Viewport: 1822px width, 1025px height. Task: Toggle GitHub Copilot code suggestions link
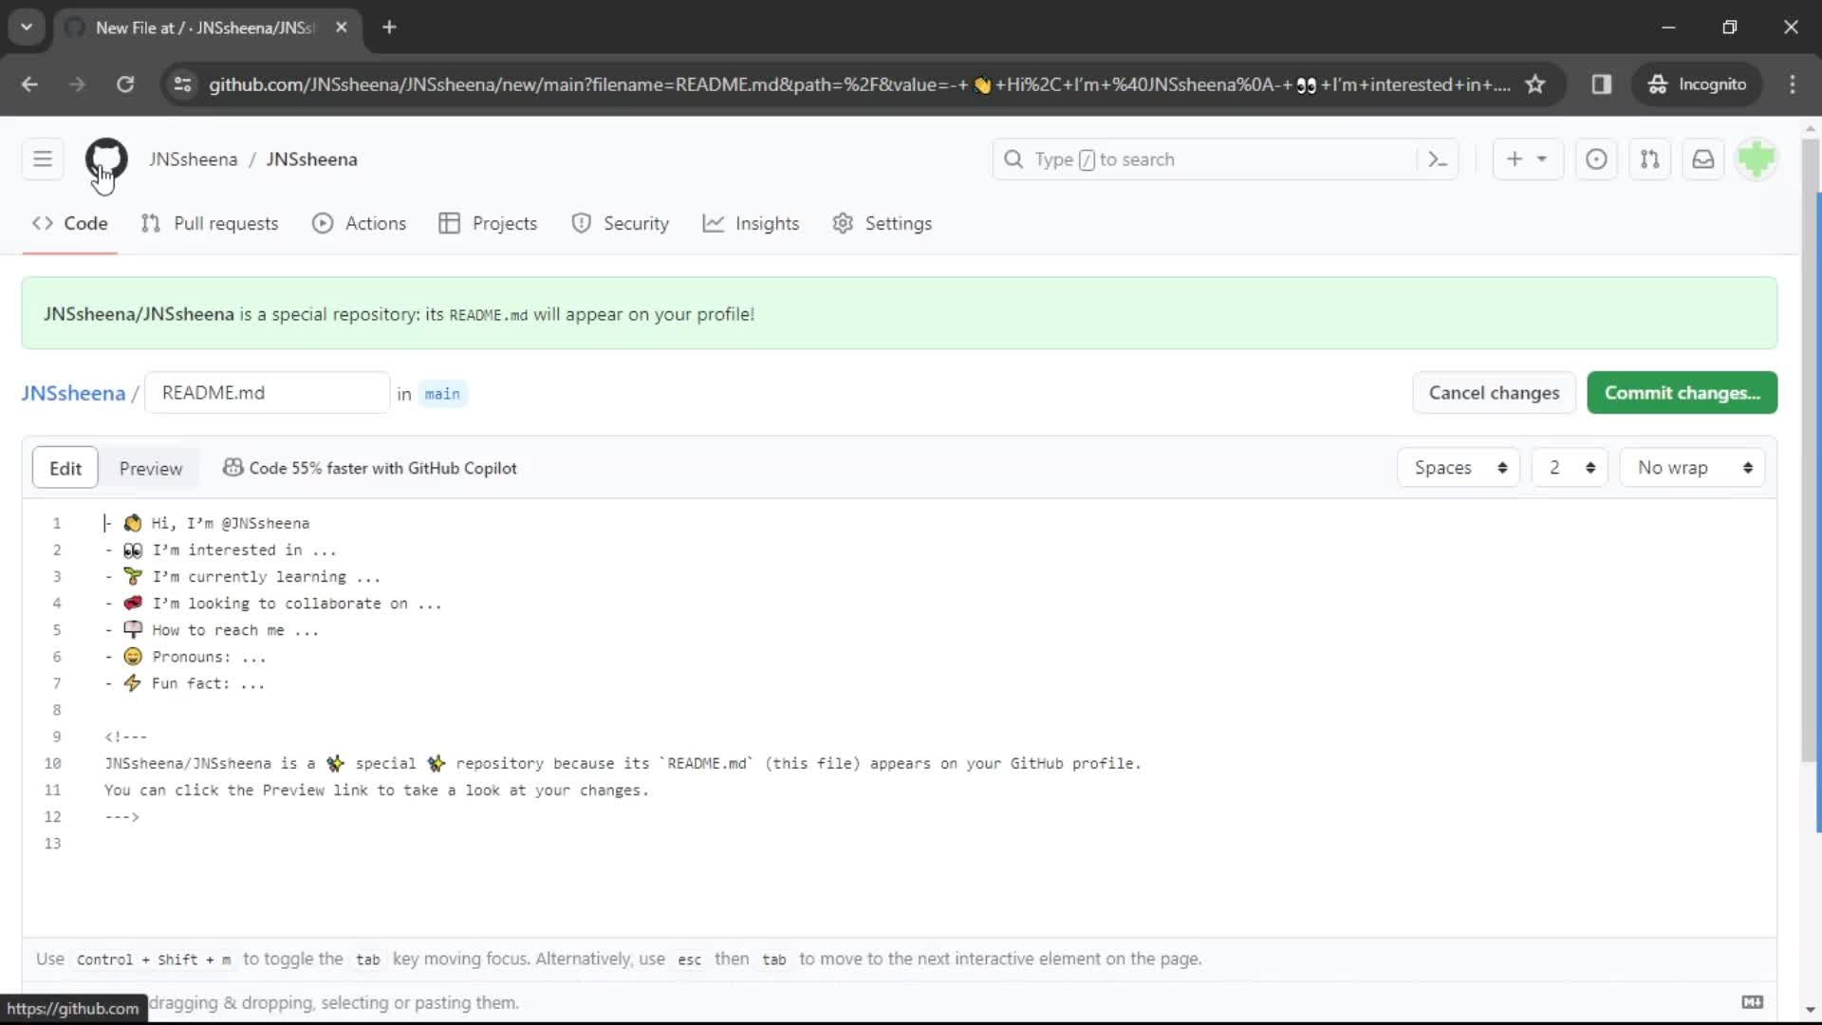[x=370, y=468]
